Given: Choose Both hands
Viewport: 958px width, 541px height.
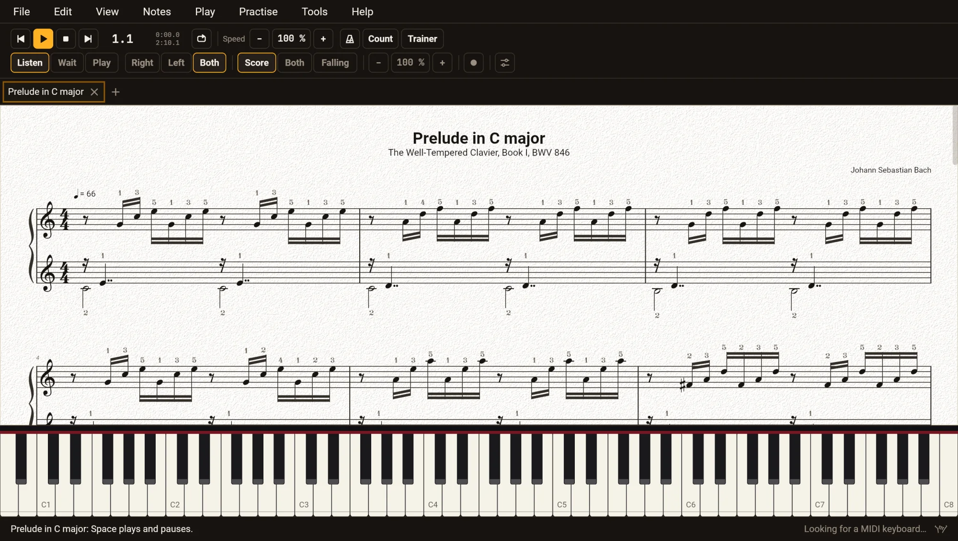Looking at the screenshot, I should point(209,63).
